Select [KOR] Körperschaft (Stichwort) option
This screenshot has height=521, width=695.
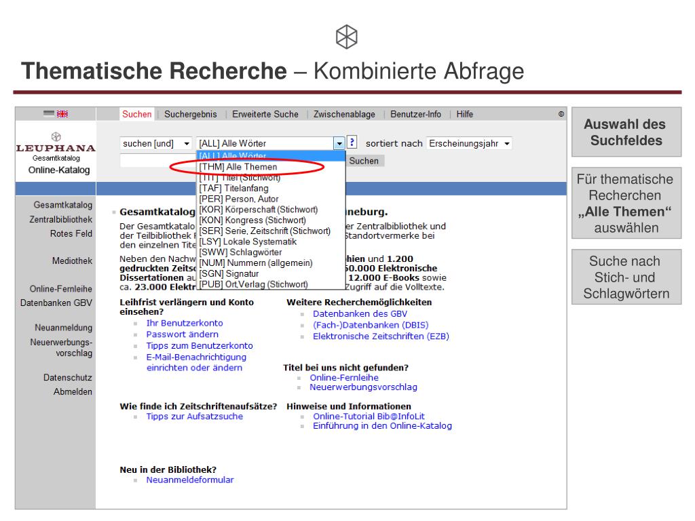pos(271,210)
